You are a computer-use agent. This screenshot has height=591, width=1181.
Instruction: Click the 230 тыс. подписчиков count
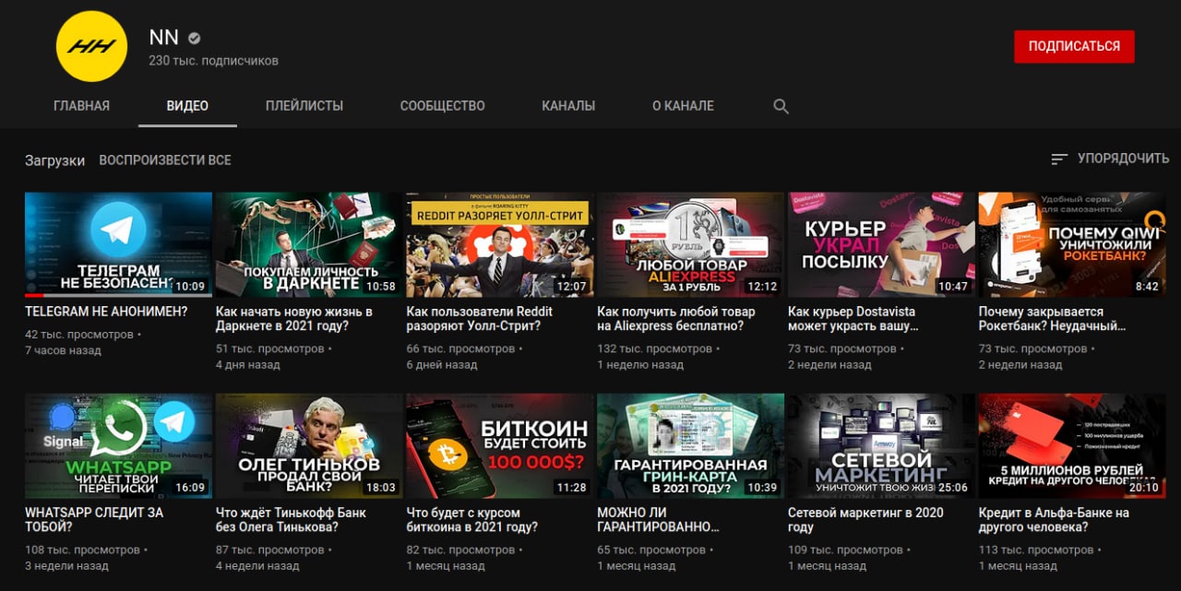pos(213,61)
